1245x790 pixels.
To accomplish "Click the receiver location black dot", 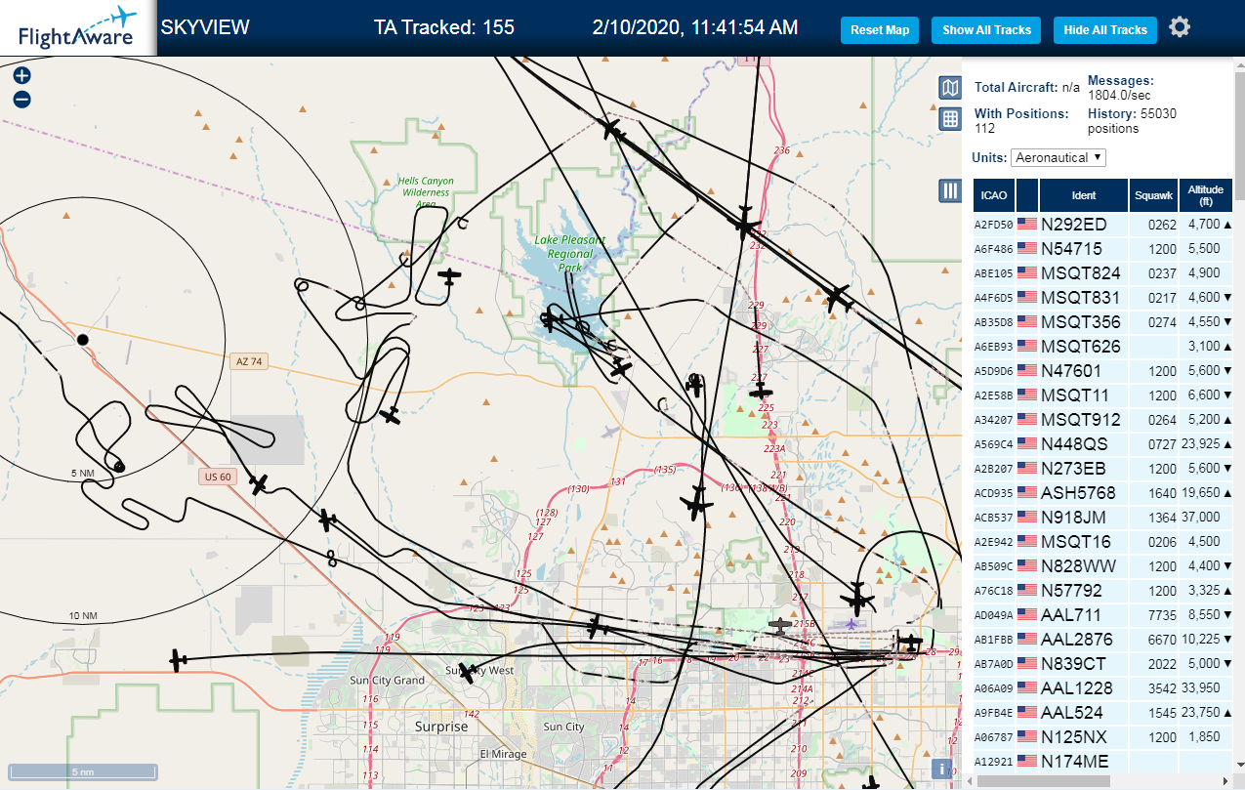I will [x=83, y=339].
